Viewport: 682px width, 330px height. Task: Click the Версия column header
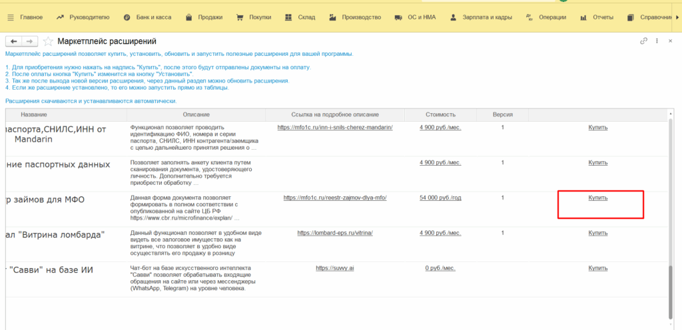(502, 114)
